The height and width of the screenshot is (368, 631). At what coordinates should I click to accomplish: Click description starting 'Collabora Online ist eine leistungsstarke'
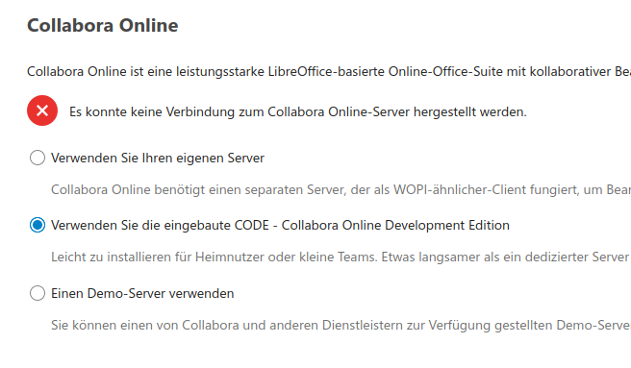pyautogui.click(x=329, y=72)
